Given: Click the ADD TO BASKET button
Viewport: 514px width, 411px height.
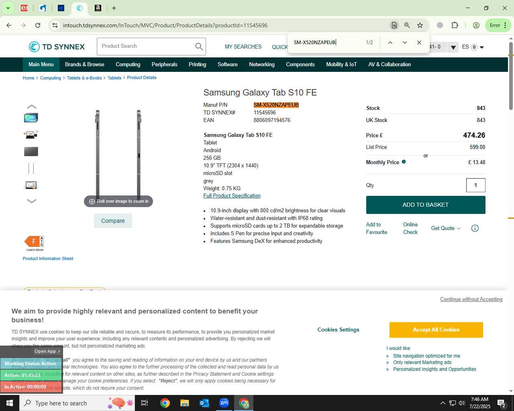Looking at the screenshot, I should pyautogui.click(x=426, y=205).
